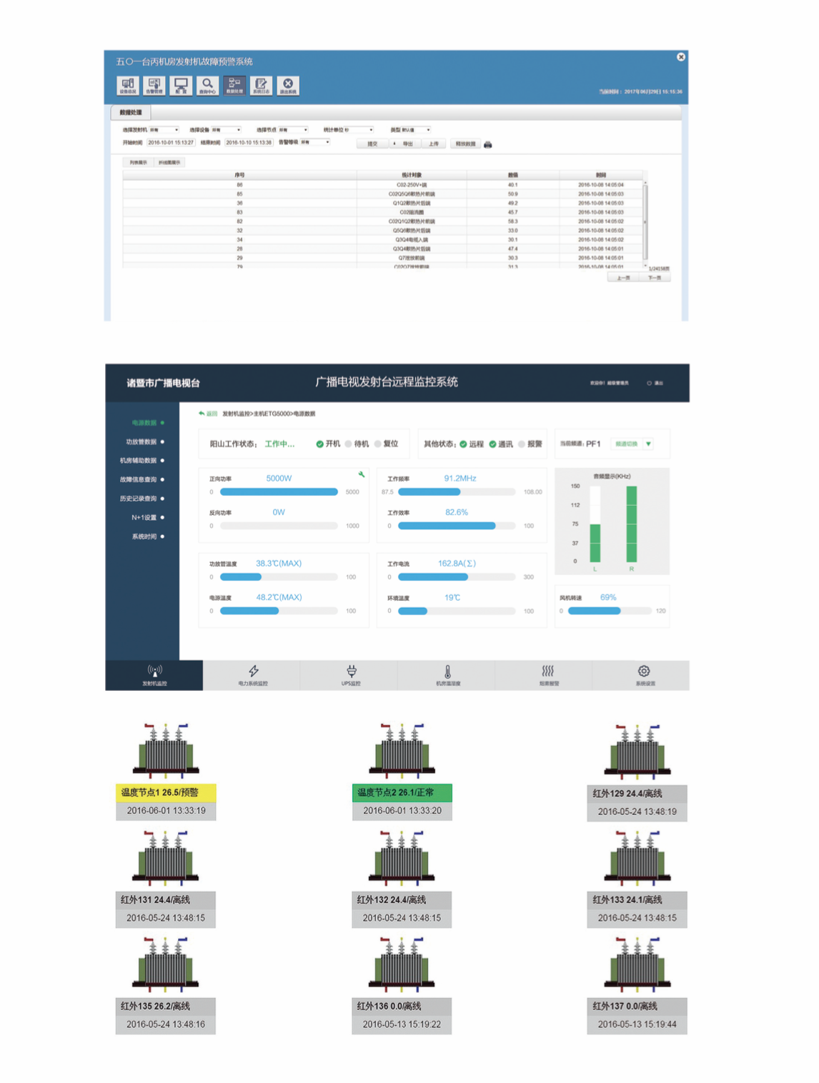Open UPS监控 plug icon in bottom bar
The height and width of the screenshot is (1083, 819).
click(x=351, y=674)
